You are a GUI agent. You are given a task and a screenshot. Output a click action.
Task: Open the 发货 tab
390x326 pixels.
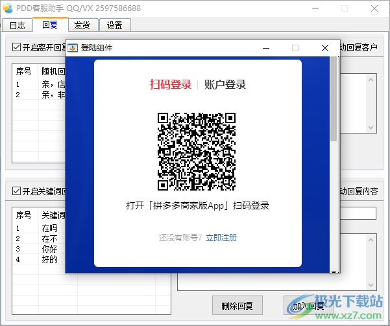tap(82, 25)
